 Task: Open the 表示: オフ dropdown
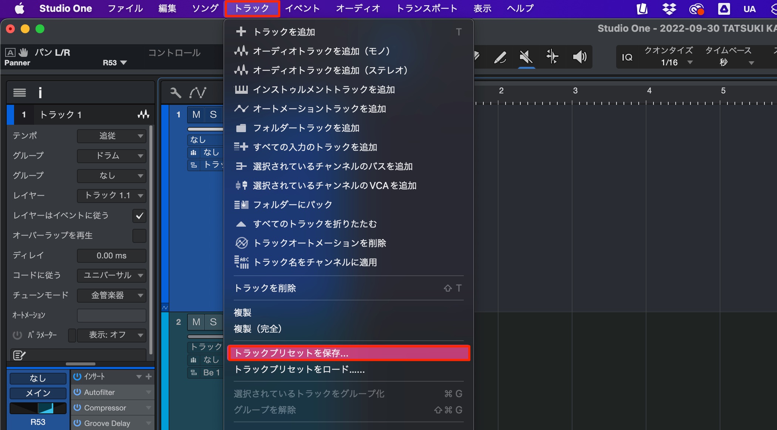(x=112, y=335)
